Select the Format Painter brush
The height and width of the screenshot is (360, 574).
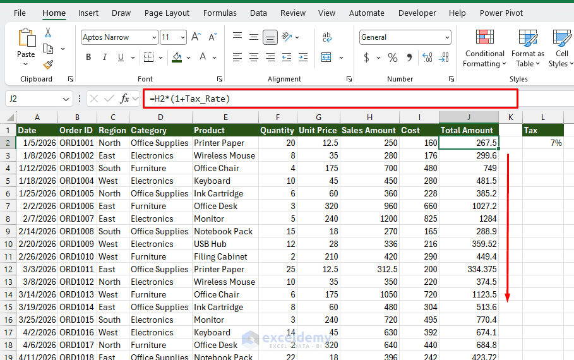[x=48, y=65]
